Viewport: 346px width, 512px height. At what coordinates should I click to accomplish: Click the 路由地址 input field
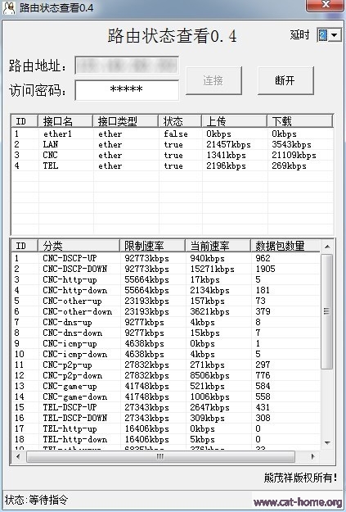pyautogui.click(x=127, y=66)
